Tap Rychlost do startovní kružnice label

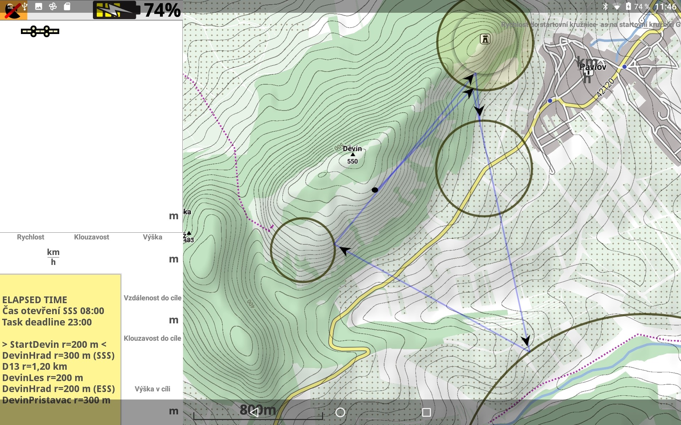[549, 24]
